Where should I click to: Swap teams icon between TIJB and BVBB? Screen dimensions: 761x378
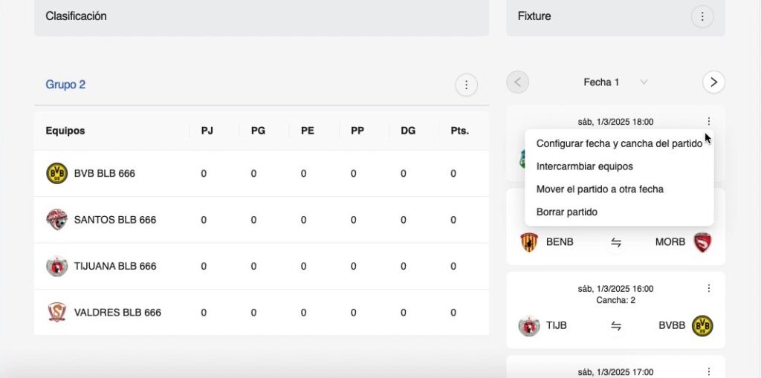[615, 326]
